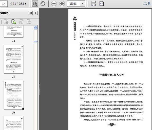Rotate pages clockwise icon
The image size is (152, 130).
[29, 22]
